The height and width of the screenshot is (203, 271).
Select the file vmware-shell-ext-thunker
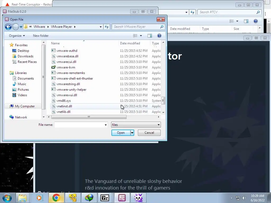(x=75, y=79)
